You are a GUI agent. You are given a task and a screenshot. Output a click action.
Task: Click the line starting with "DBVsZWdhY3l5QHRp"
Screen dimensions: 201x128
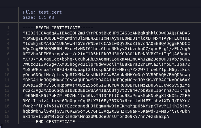pyautogui.click(x=106, y=85)
